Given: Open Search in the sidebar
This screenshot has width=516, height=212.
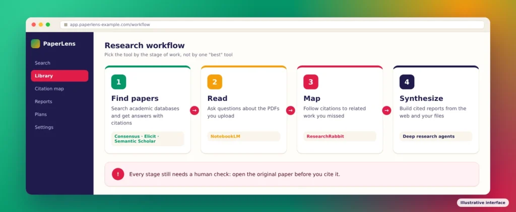Looking at the screenshot, I should (59, 63).
